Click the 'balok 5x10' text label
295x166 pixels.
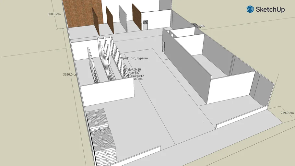click(x=134, y=69)
